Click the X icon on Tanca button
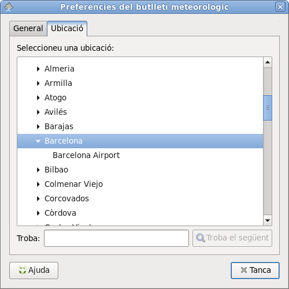289x289 pixels. pyautogui.click(x=244, y=270)
